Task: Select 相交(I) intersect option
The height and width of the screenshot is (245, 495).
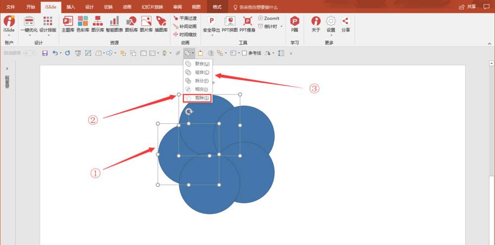Action: pyautogui.click(x=198, y=90)
